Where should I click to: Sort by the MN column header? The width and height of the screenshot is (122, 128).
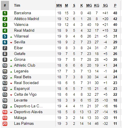(x=59, y=6)
